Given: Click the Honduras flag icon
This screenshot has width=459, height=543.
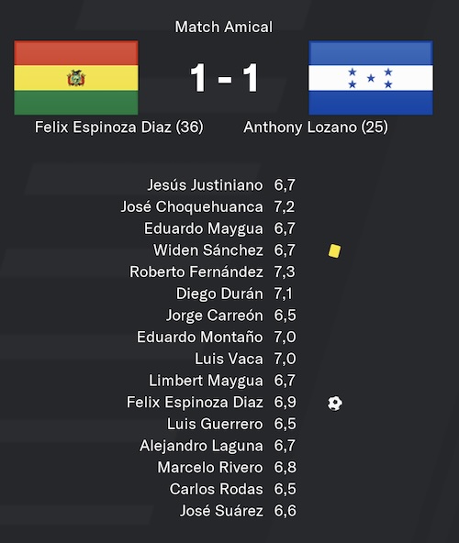Looking at the screenshot, I should click(371, 78).
